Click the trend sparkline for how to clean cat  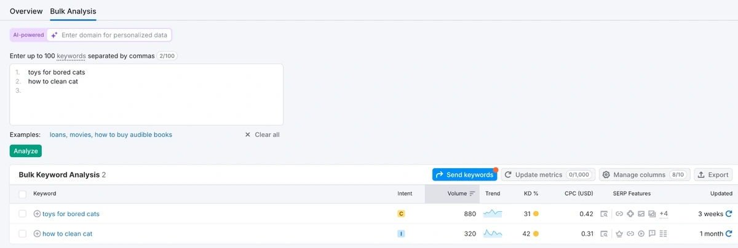click(493, 233)
